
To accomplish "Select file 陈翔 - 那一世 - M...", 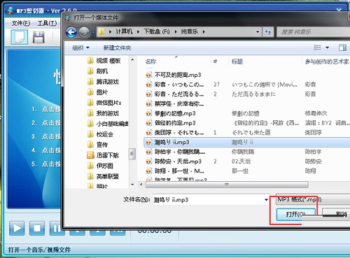I will [179, 171].
